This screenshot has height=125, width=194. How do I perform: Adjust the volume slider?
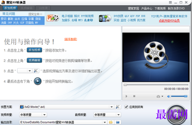[179, 96]
